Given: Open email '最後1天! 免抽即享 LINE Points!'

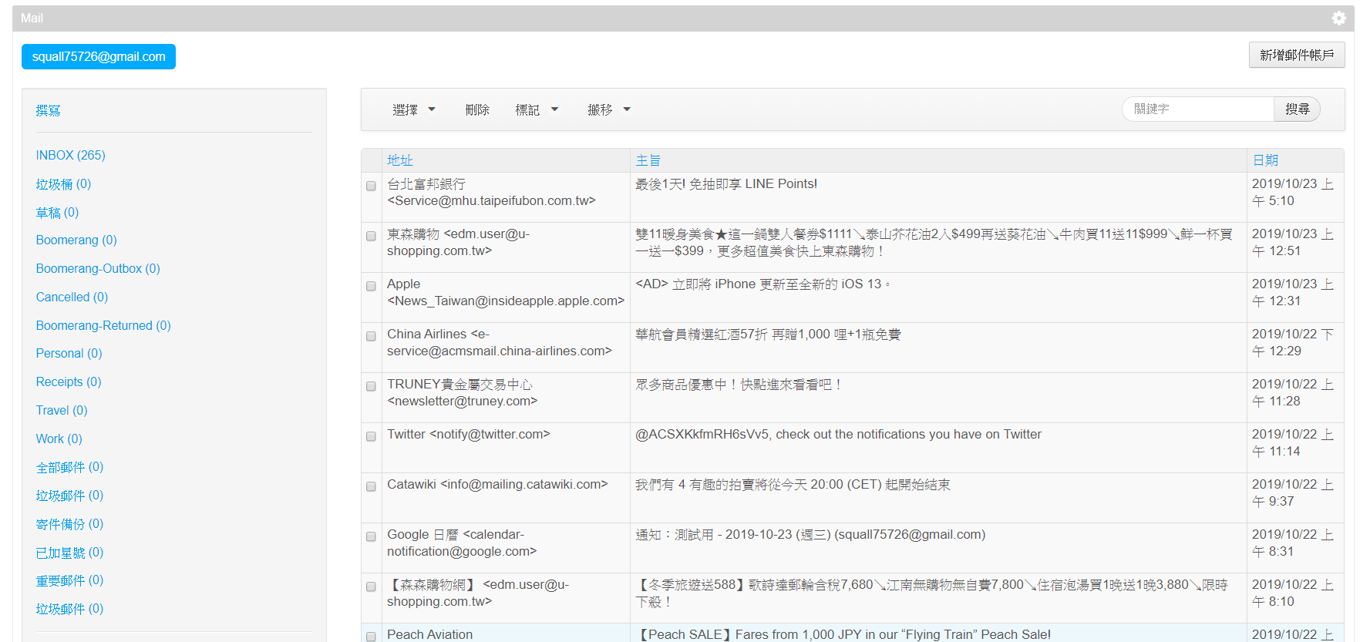Looking at the screenshot, I should pos(726,183).
